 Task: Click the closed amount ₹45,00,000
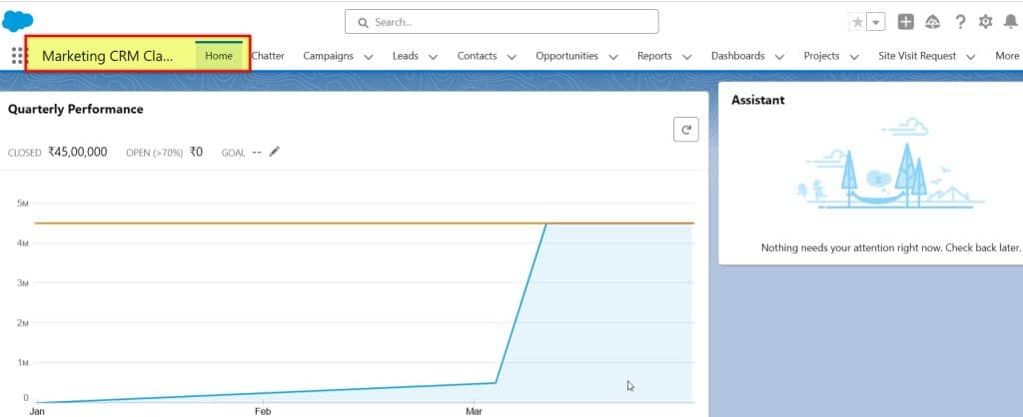pos(78,152)
